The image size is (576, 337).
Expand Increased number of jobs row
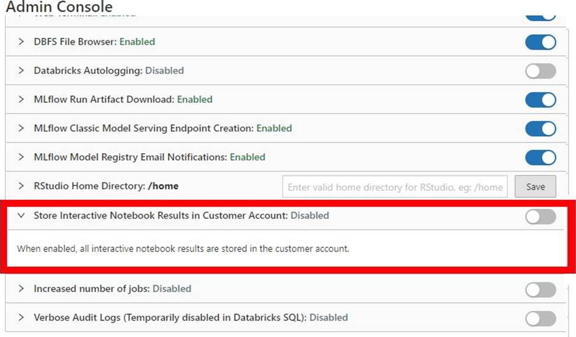pos(21,289)
